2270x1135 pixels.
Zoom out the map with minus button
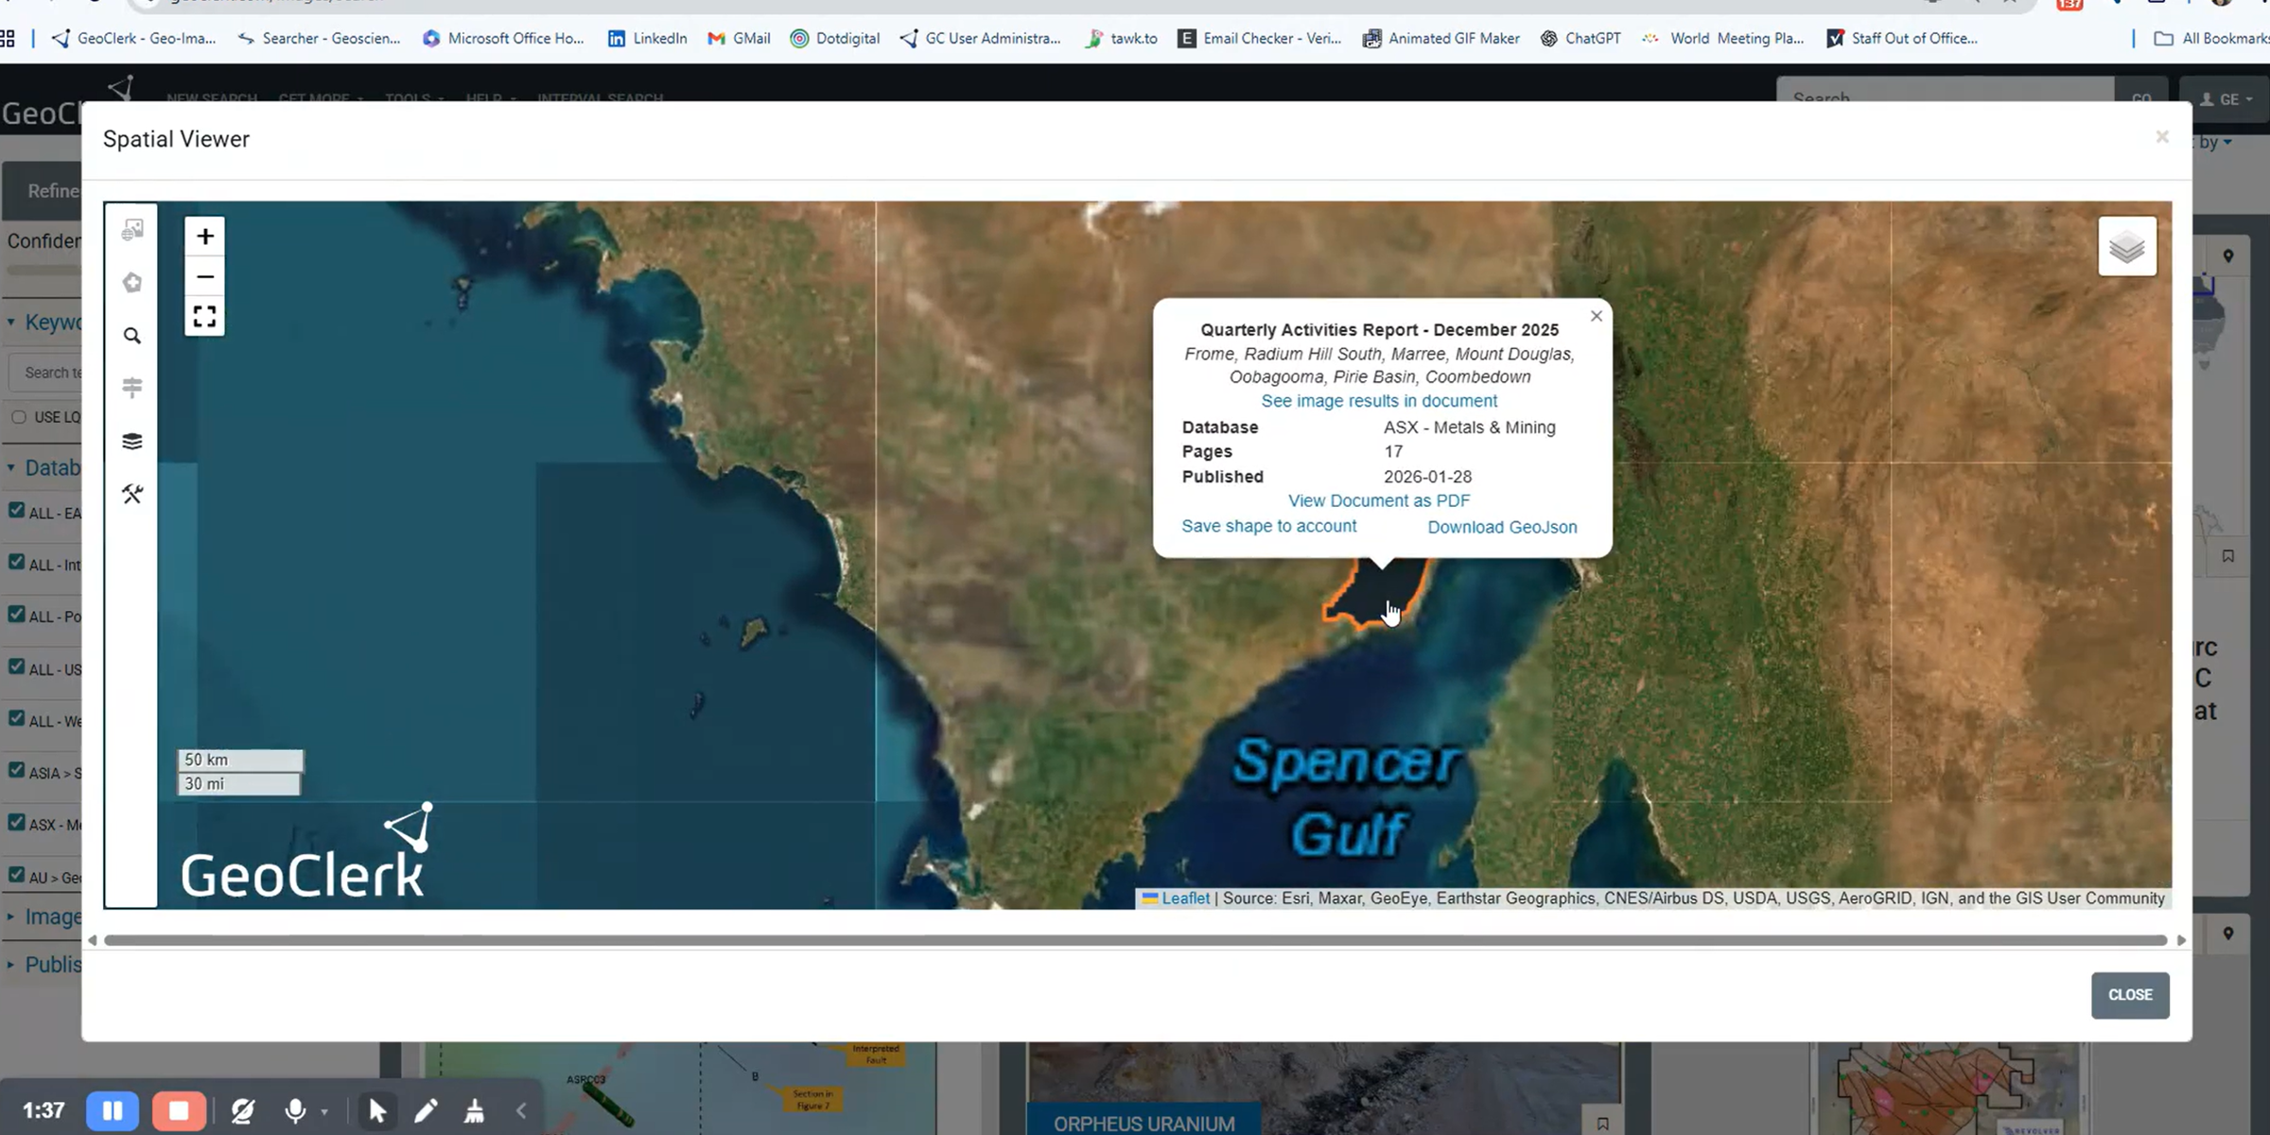(204, 277)
